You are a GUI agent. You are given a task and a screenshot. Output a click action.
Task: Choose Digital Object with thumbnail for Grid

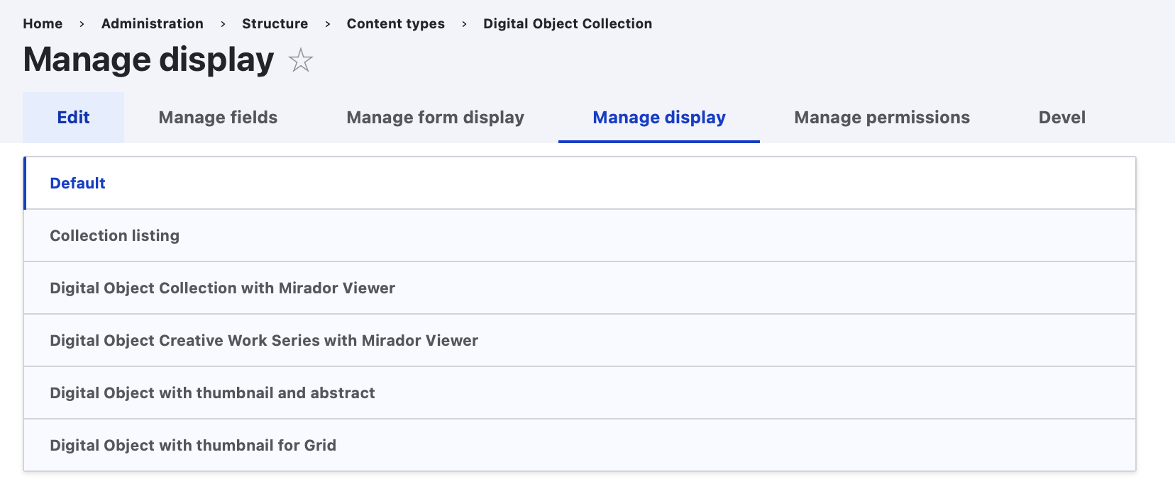(192, 446)
